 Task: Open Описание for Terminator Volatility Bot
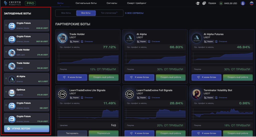point(221,98)
